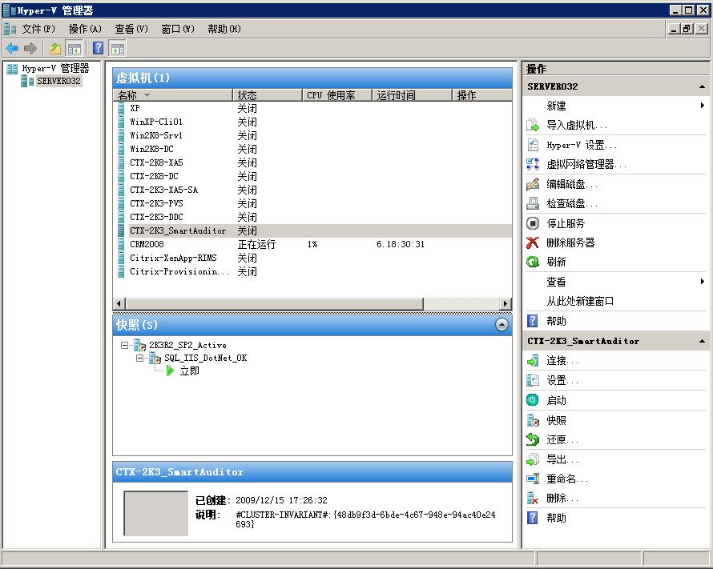Open the 操作(A) menu
The width and height of the screenshot is (713, 569).
pyautogui.click(x=85, y=29)
